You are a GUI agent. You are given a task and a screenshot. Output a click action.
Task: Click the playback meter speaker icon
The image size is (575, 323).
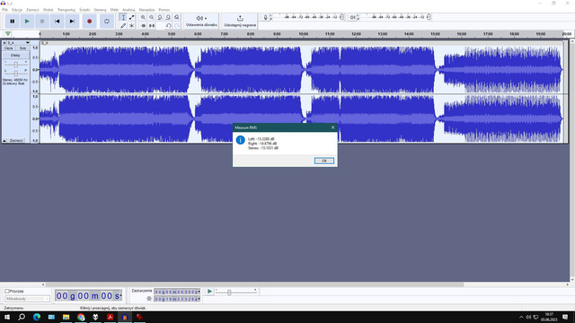pyautogui.click(x=352, y=17)
